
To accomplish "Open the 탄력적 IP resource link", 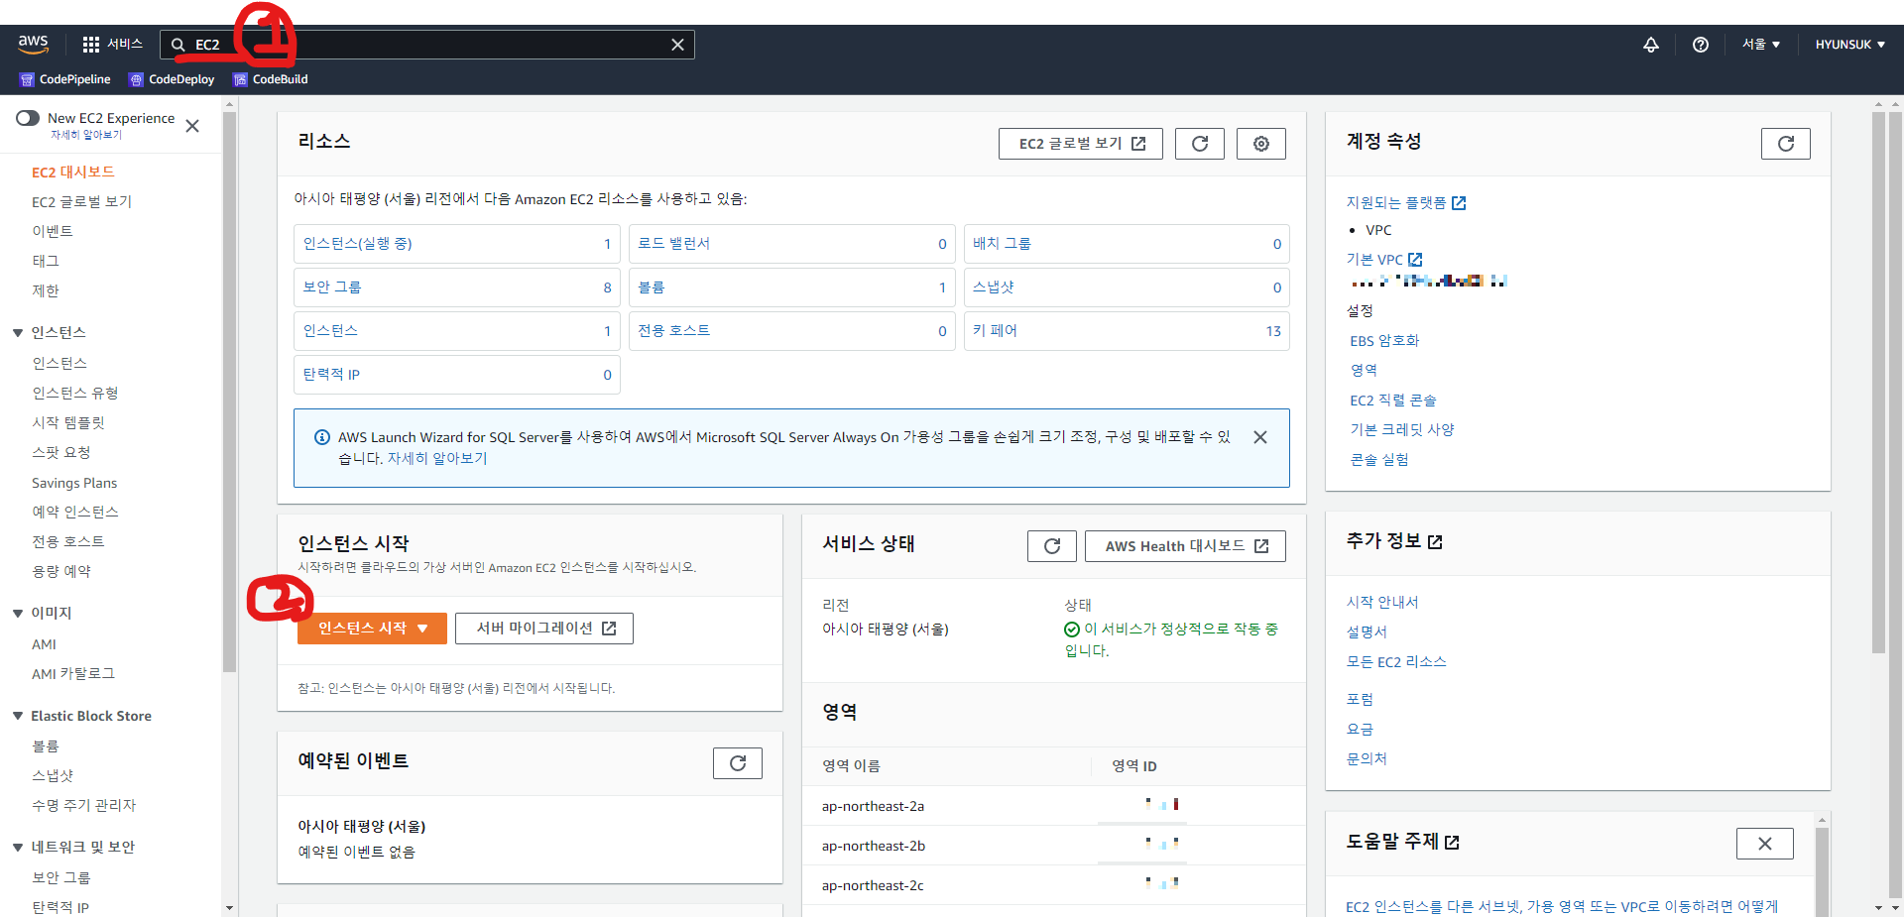I will (x=332, y=375).
